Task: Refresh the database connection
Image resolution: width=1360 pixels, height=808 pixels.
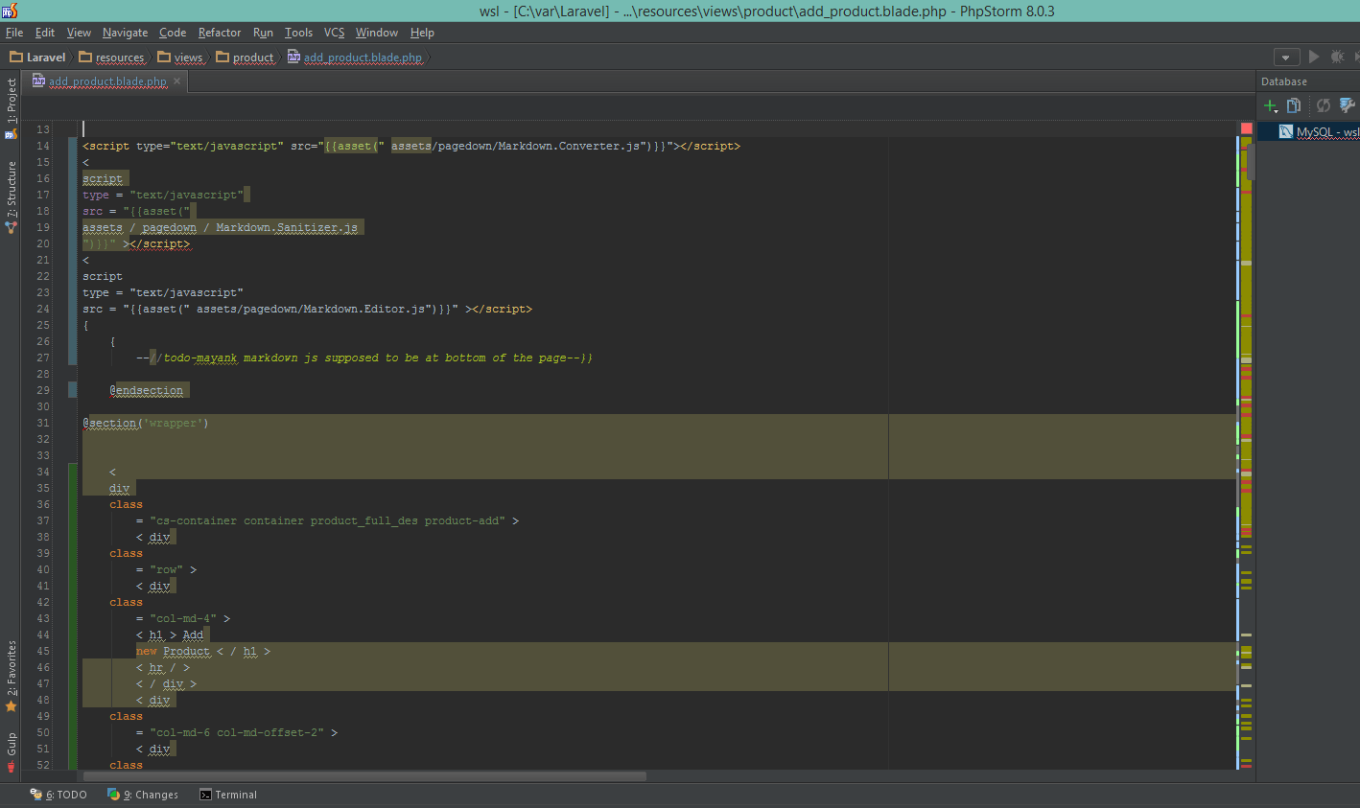Action: click(1323, 105)
